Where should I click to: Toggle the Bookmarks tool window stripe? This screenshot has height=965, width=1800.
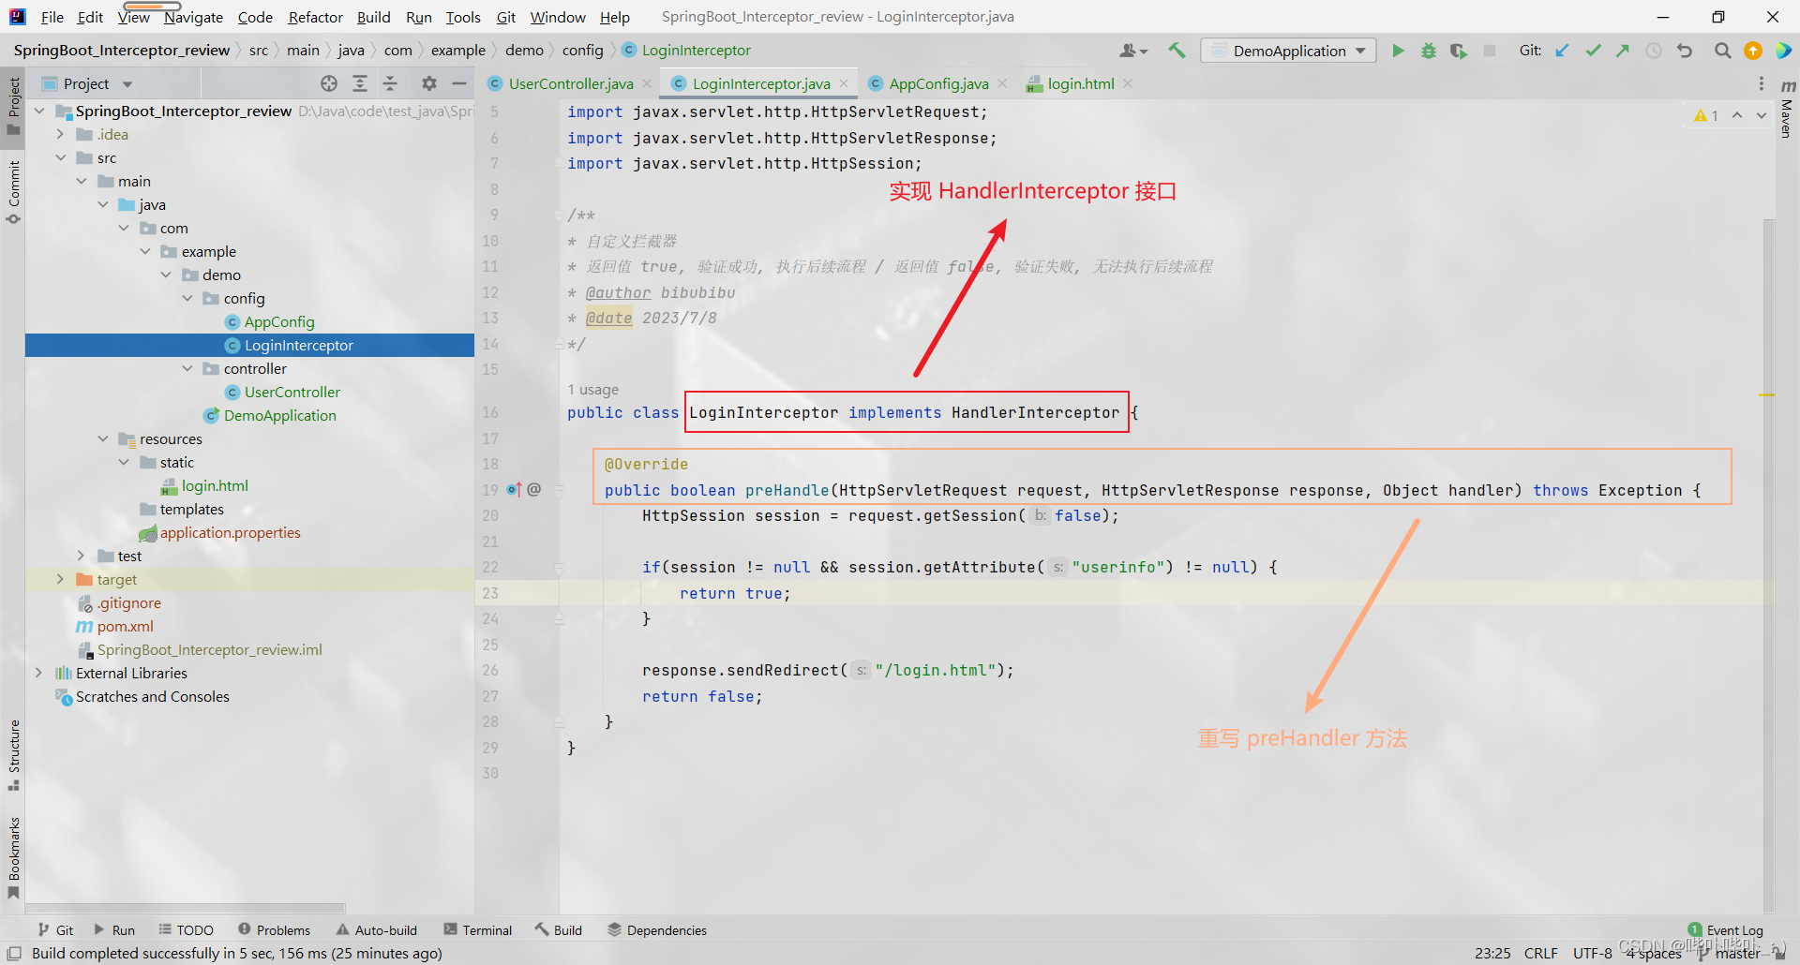(x=13, y=858)
